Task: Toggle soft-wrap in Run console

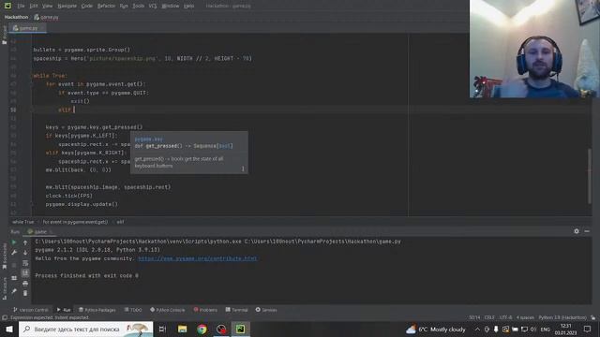Action: (x=25, y=263)
